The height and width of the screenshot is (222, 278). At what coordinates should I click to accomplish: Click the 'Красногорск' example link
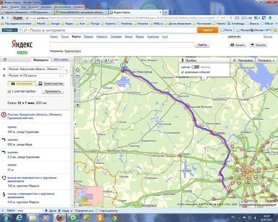(x=73, y=51)
